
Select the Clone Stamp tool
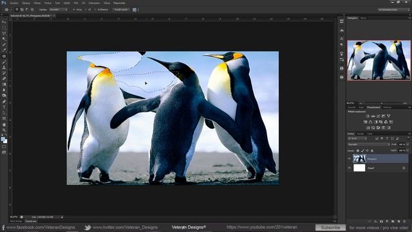(4, 67)
